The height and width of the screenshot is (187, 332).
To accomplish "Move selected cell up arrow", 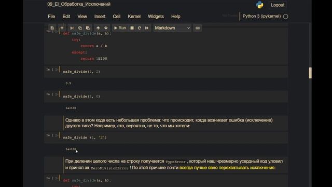I will click(98, 28).
